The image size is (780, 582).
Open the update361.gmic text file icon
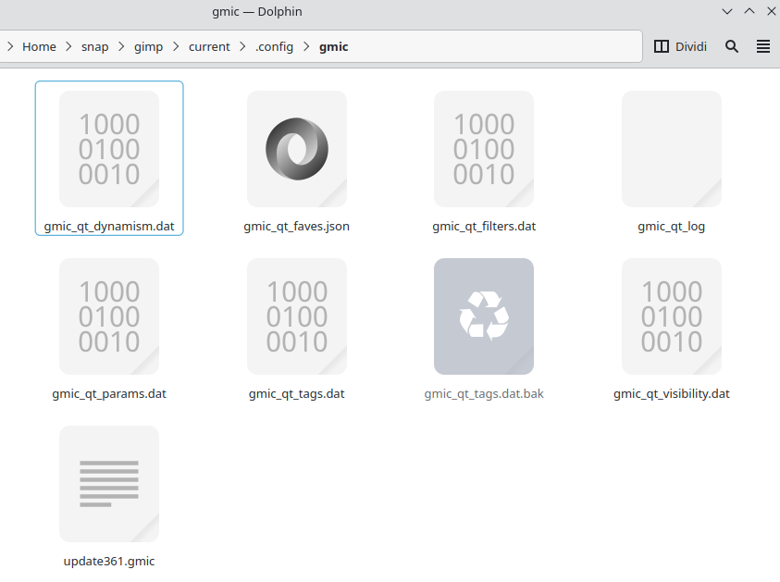click(x=109, y=483)
